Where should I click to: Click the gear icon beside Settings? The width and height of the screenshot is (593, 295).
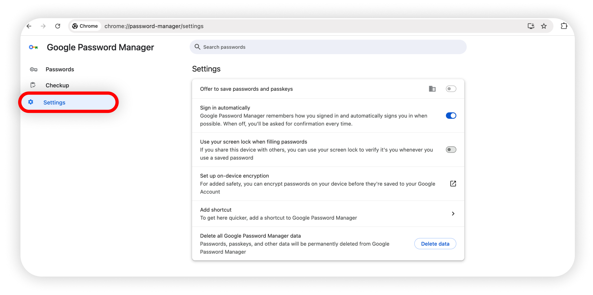[31, 102]
